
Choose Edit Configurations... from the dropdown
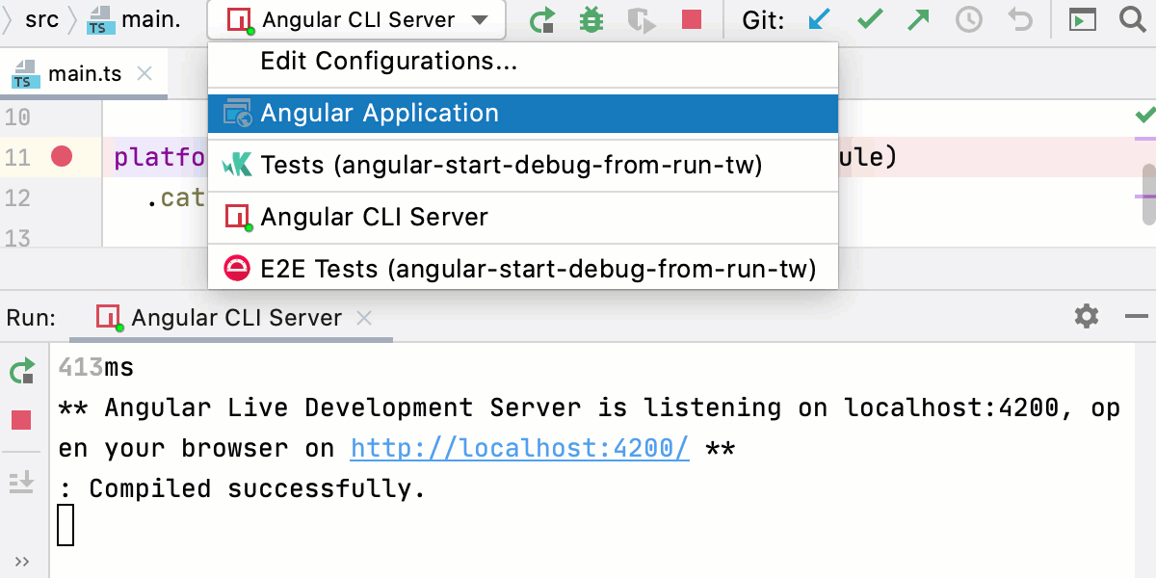coord(523,62)
